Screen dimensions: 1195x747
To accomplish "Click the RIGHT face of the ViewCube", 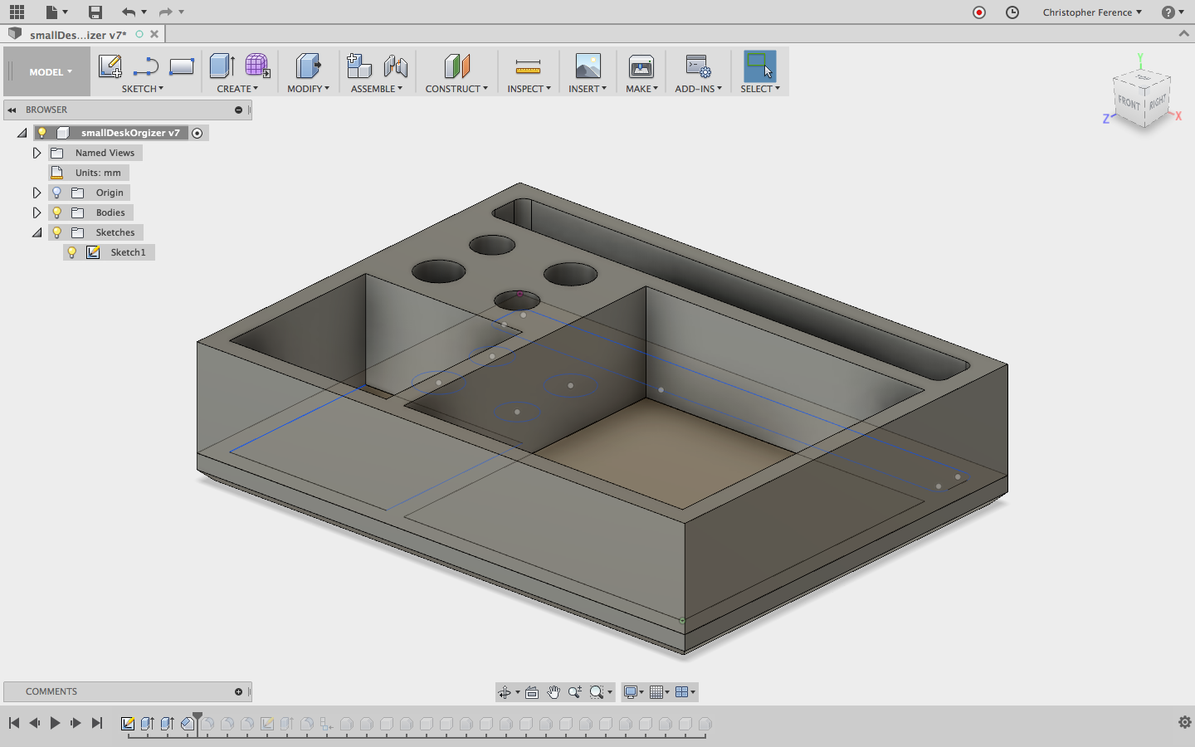I will click(1158, 102).
